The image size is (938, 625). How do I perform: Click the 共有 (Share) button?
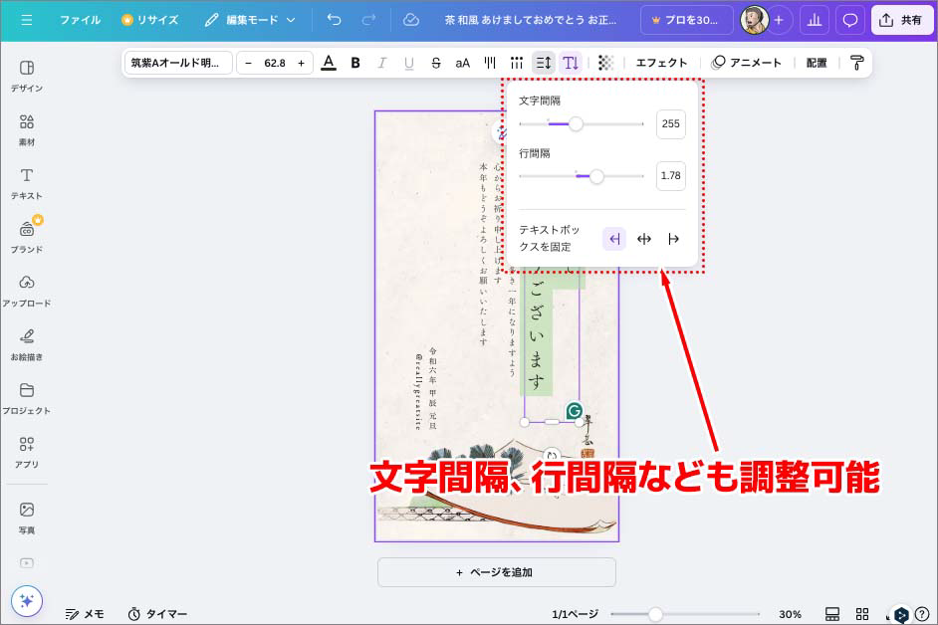901,19
